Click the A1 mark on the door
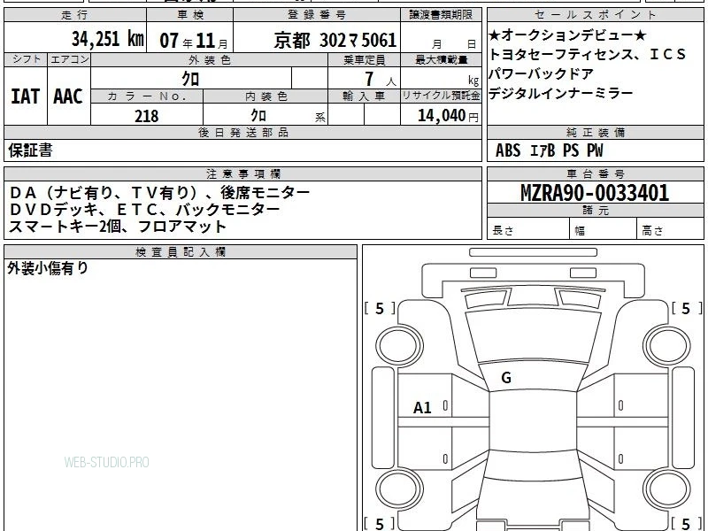708x531 pixels. click(422, 408)
